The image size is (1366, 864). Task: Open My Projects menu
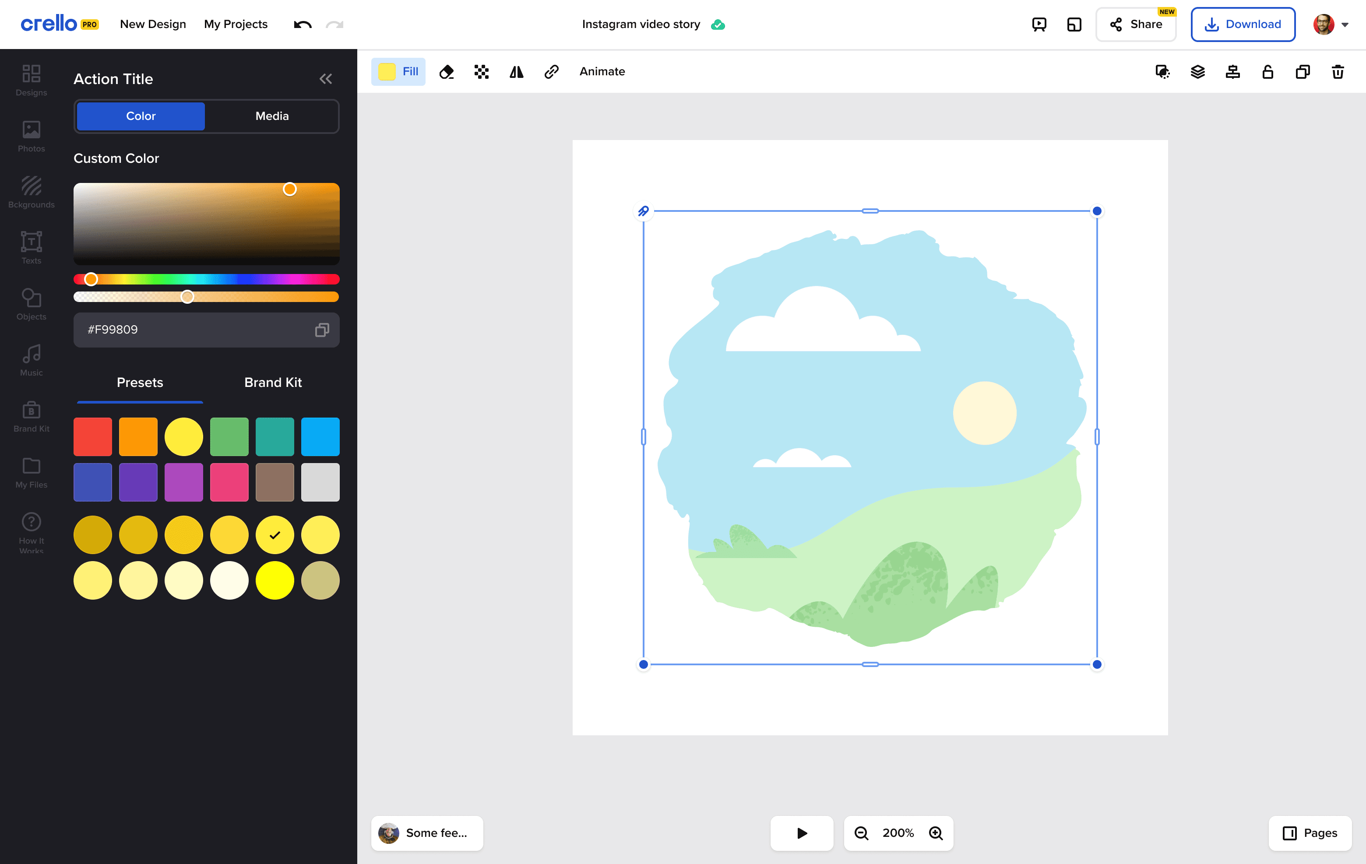coord(236,25)
